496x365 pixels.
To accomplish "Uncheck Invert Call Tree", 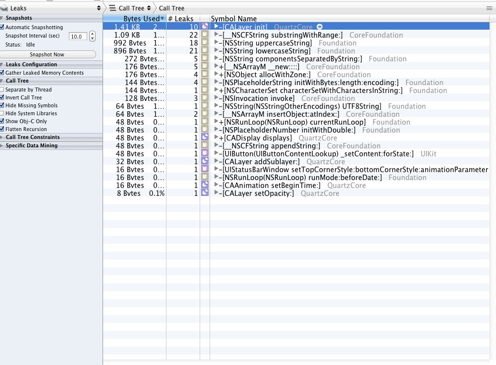I will (x=2, y=97).
